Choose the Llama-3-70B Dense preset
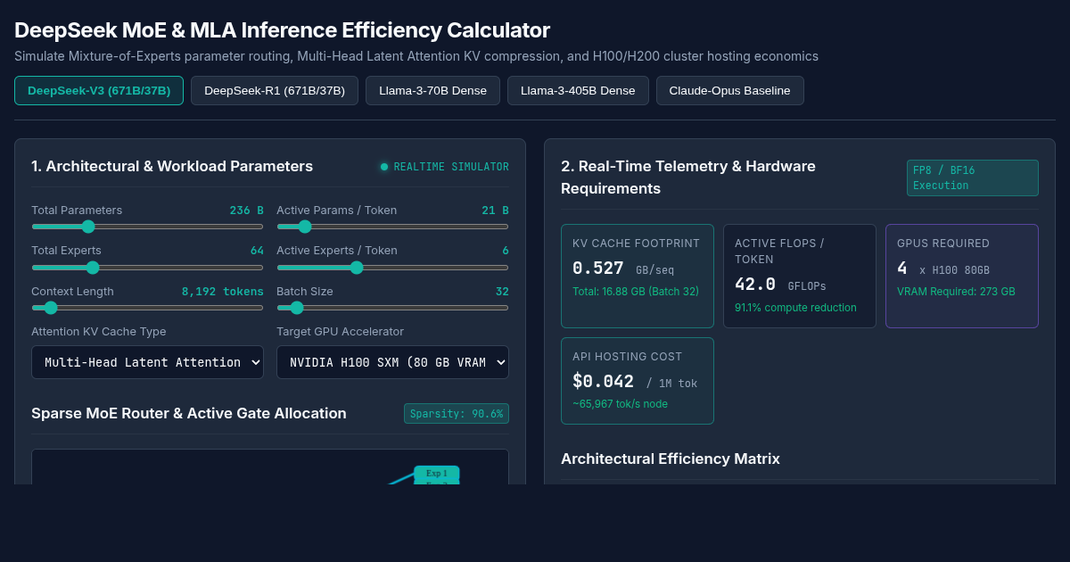 click(432, 90)
